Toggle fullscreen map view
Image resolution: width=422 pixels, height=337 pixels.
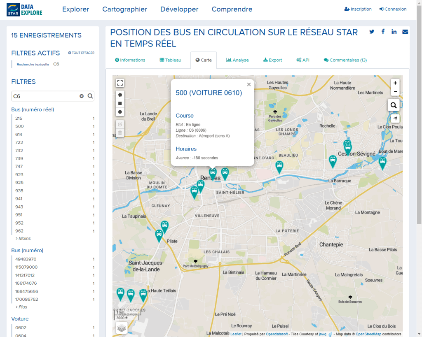tap(120, 83)
